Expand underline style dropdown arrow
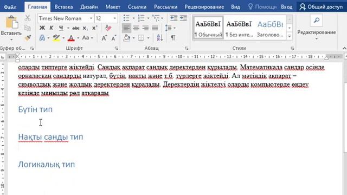The width and height of the screenshot is (347, 195). (x=68, y=28)
